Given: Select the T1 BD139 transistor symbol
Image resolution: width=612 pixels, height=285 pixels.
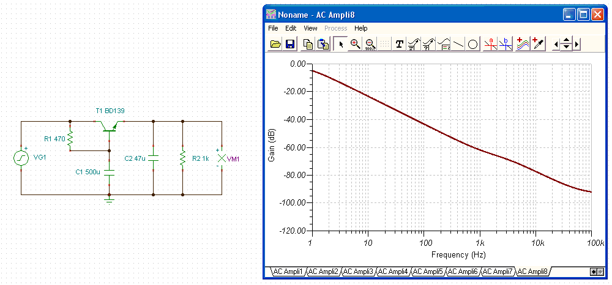Looking at the screenshot, I should coord(110,127).
